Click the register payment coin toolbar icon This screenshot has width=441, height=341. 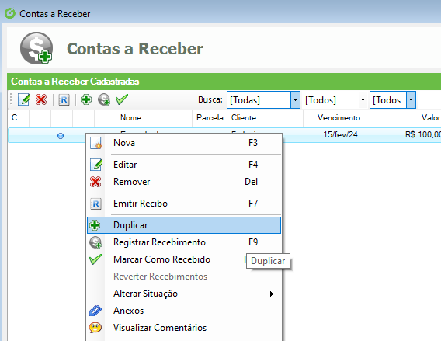[104, 99]
